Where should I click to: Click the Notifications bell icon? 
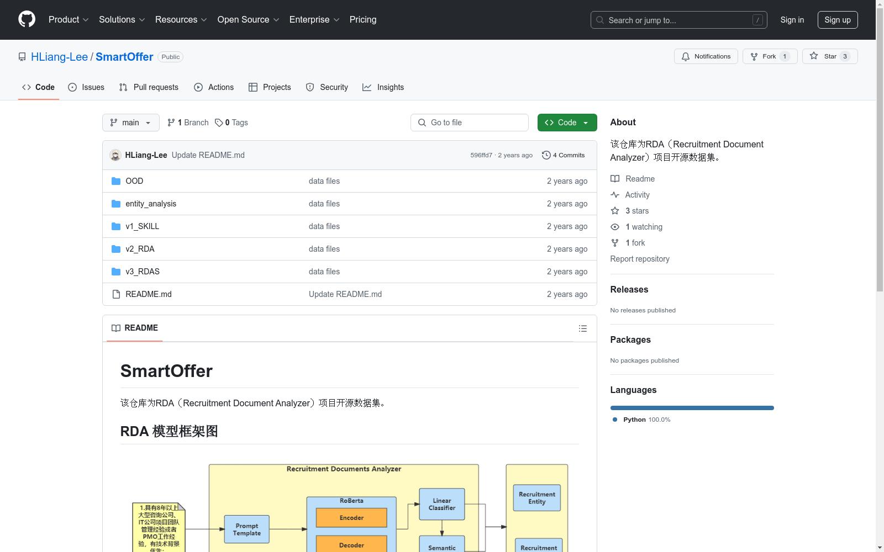pyautogui.click(x=686, y=56)
